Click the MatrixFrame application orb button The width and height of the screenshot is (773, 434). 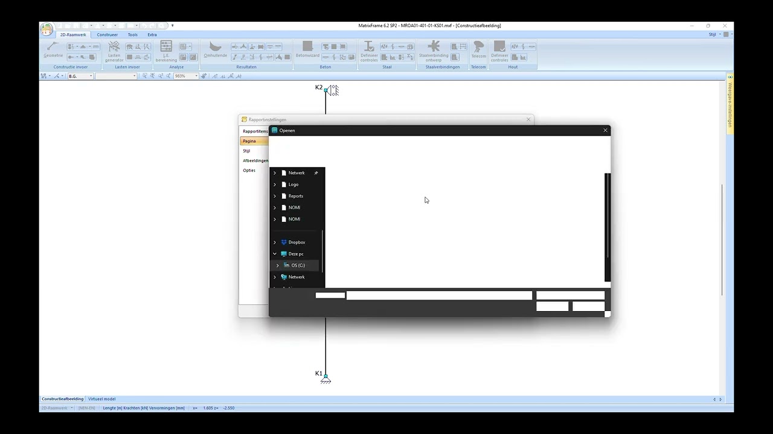(47, 29)
